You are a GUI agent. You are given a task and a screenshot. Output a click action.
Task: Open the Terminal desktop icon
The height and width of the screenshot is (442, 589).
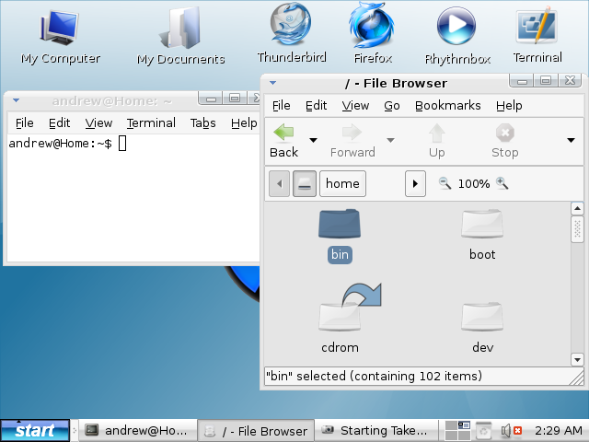(x=537, y=36)
